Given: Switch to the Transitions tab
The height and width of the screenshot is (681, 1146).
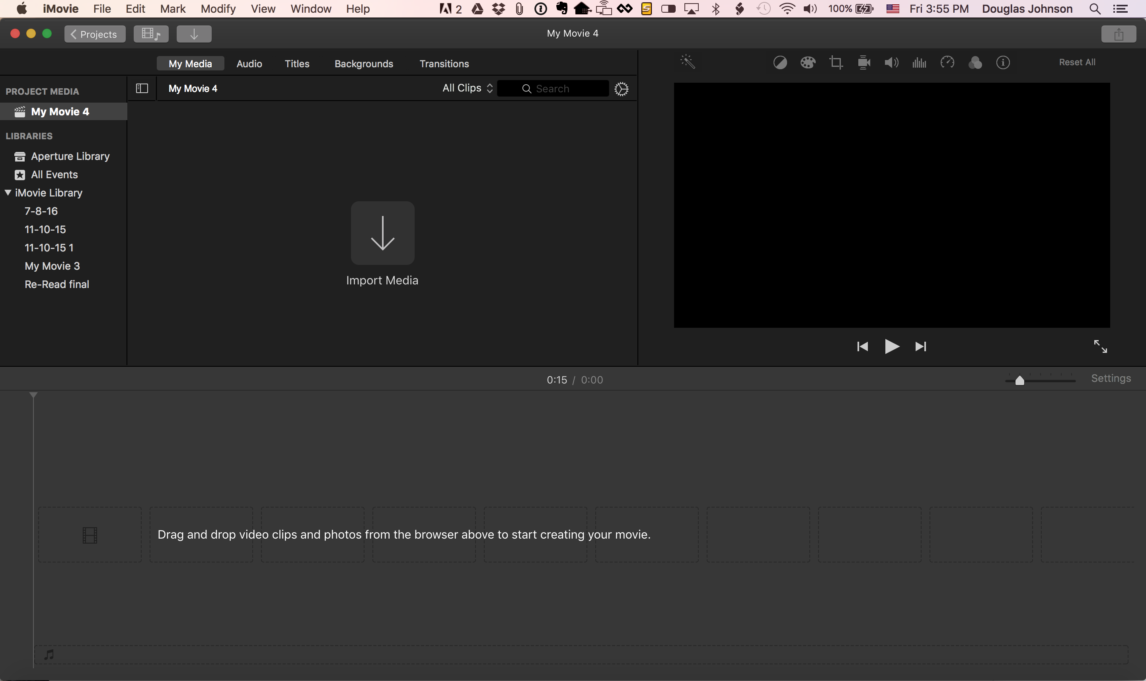Looking at the screenshot, I should point(444,64).
